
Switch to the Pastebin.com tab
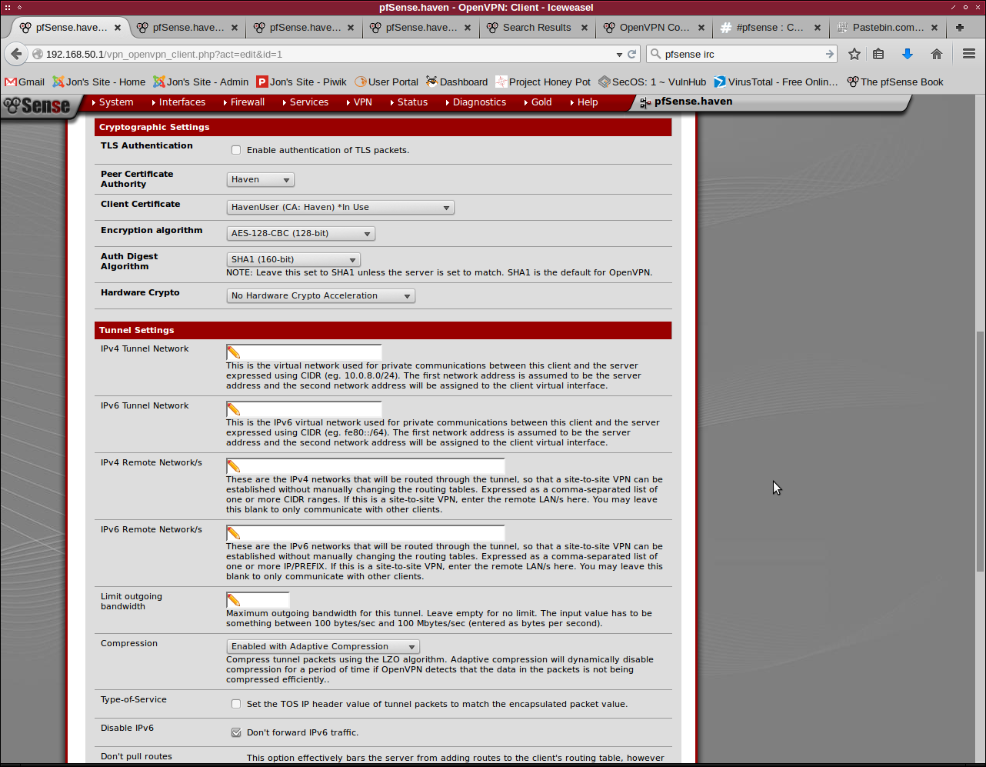click(x=887, y=27)
